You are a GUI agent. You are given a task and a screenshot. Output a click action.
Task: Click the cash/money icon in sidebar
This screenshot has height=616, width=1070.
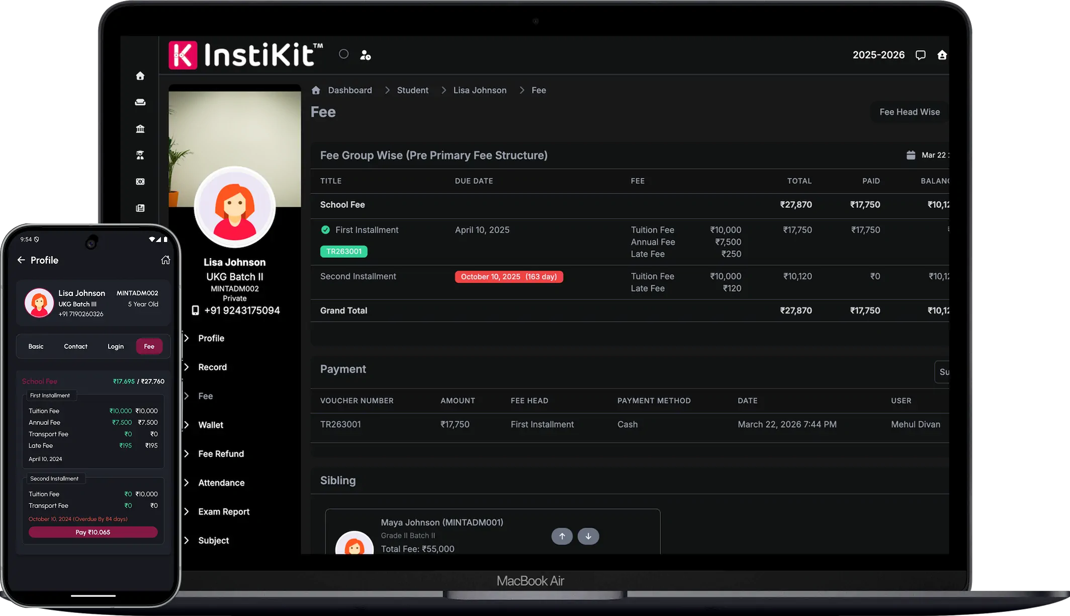tap(140, 181)
